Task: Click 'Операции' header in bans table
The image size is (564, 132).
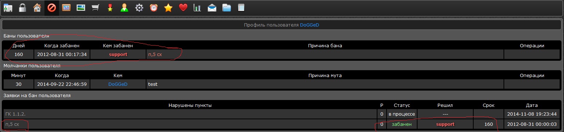Action: [532, 46]
